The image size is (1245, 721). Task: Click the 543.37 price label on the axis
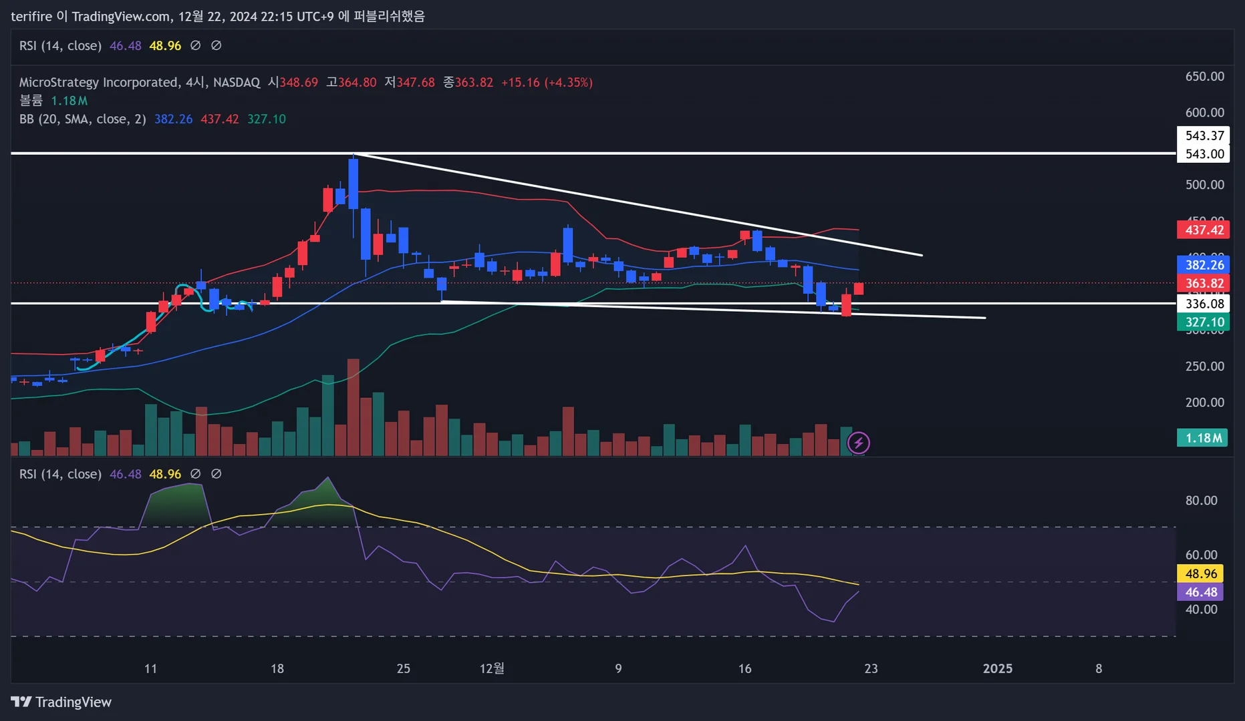click(x=1204, y=136)
